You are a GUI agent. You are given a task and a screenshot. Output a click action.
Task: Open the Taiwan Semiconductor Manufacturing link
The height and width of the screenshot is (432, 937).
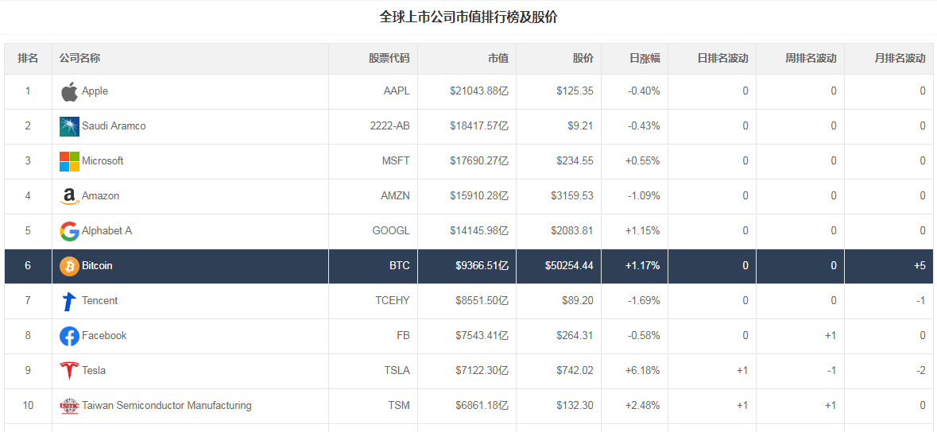[167, 406]
